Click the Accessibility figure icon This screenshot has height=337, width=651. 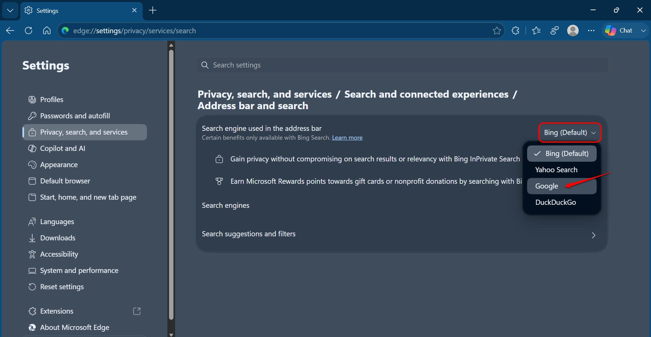[32, 254]
